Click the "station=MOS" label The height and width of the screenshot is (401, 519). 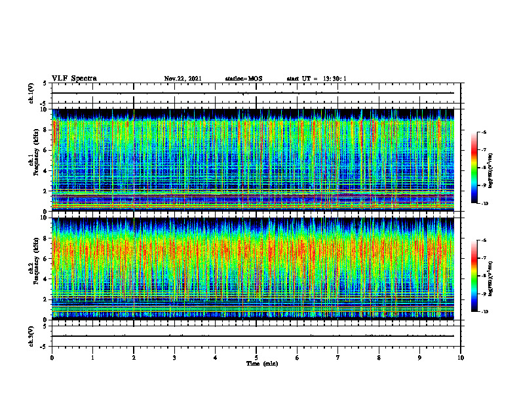244,79
